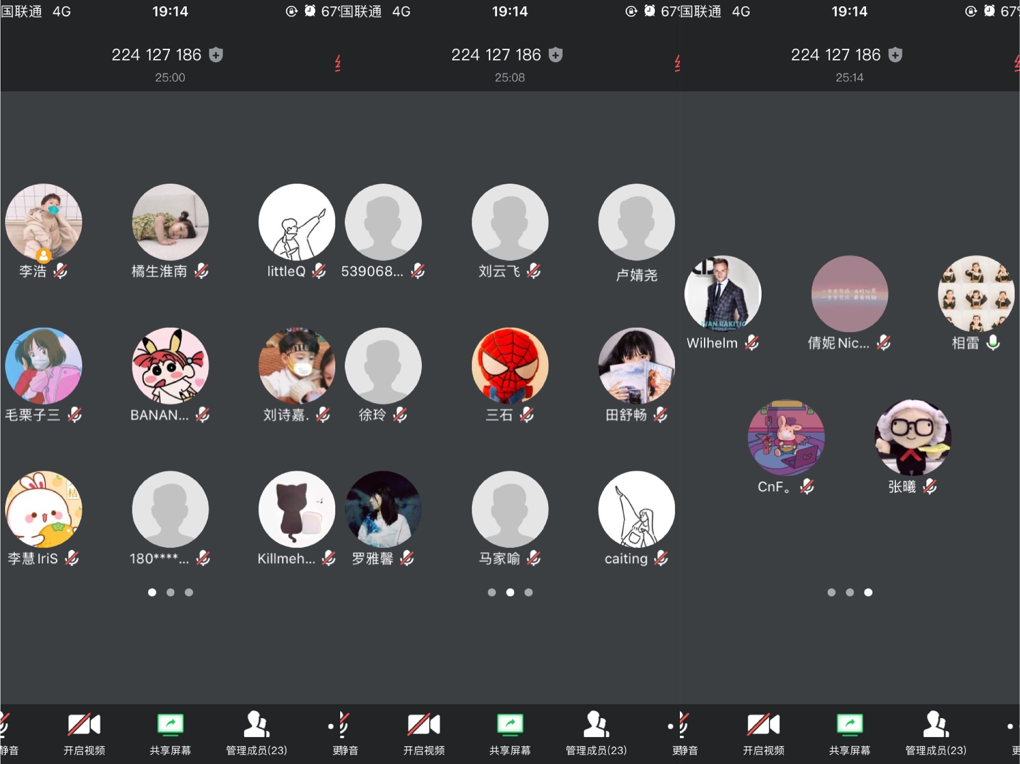Open 徐玲's avatar
The image size is (1020, 764).
pos(383,366)
